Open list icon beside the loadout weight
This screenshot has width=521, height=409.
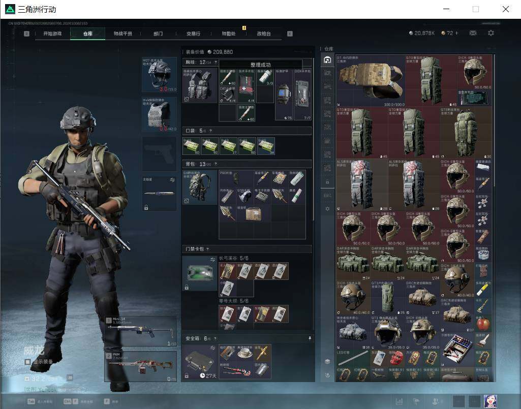click(70, 377)
